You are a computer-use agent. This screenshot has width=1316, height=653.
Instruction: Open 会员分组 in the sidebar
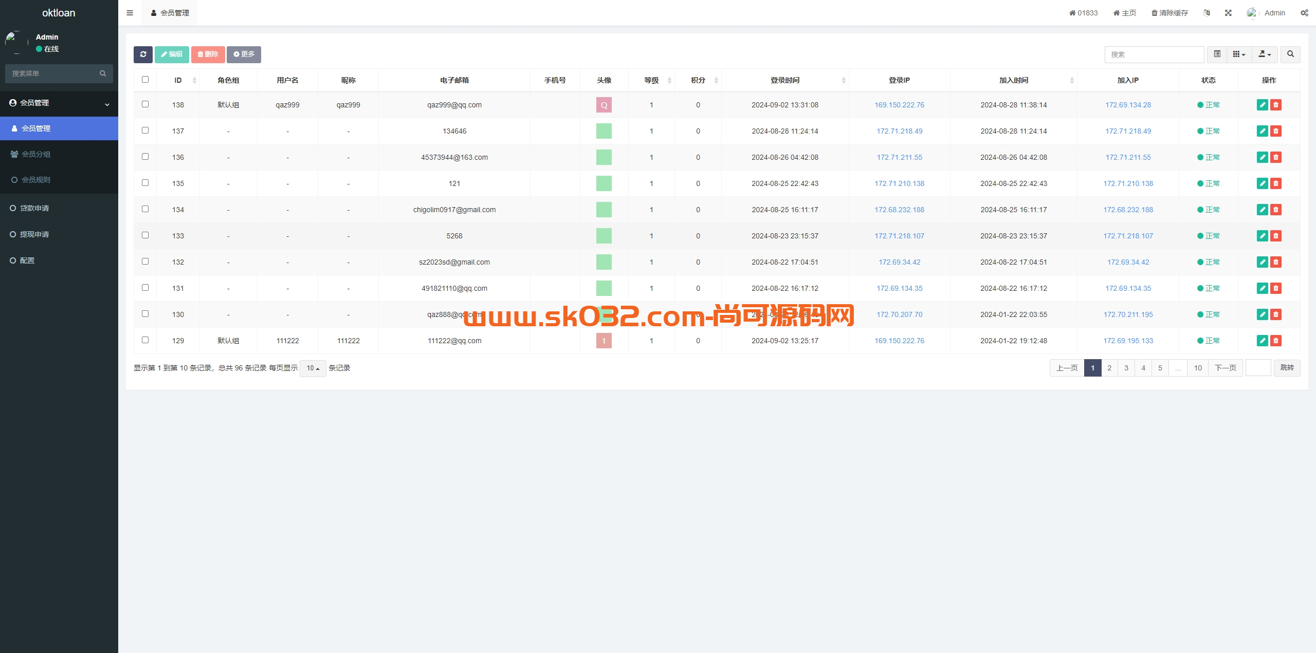tap(59, 154)
